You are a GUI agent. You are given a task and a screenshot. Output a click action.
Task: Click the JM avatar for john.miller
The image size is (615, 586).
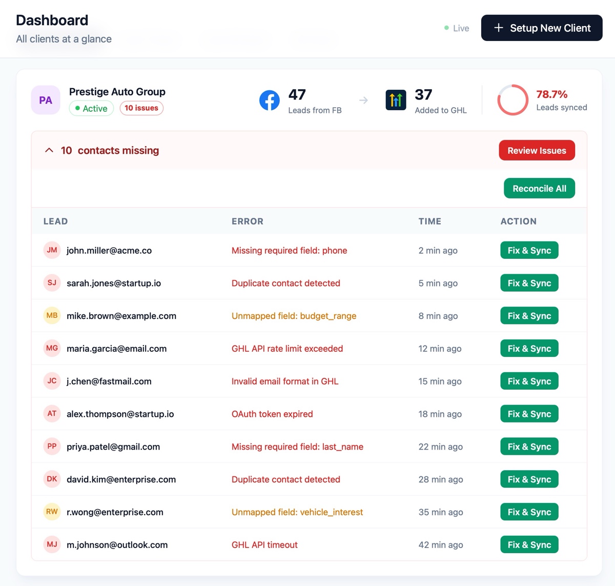pos(52,250)
